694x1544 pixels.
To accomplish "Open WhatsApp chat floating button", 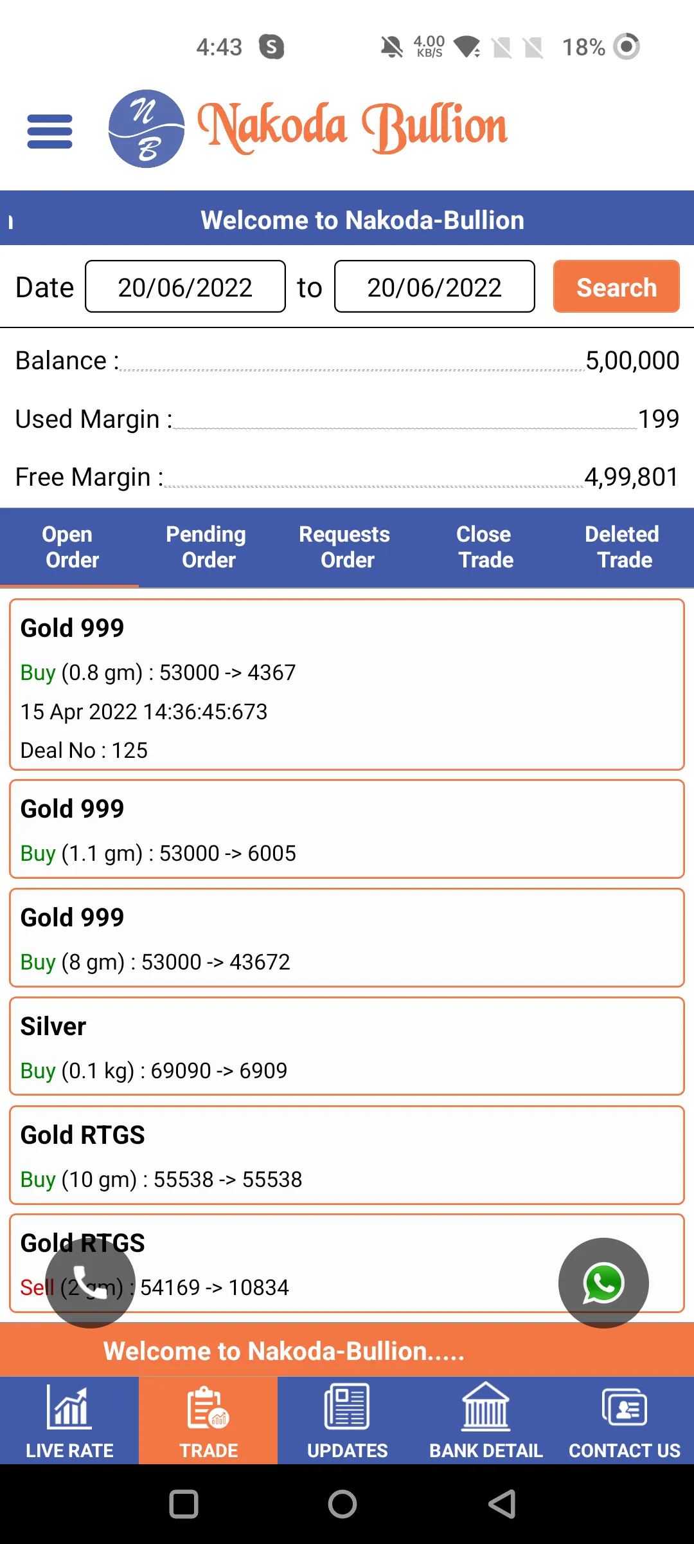I will [603, 1283].
